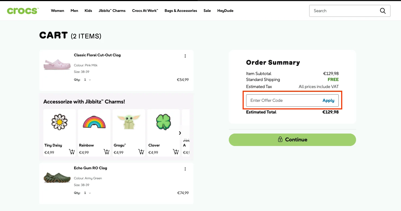The width and height of the screenshot is (401, 211).
Task: Open the HeyDude menu
Action: click(225, 11)
